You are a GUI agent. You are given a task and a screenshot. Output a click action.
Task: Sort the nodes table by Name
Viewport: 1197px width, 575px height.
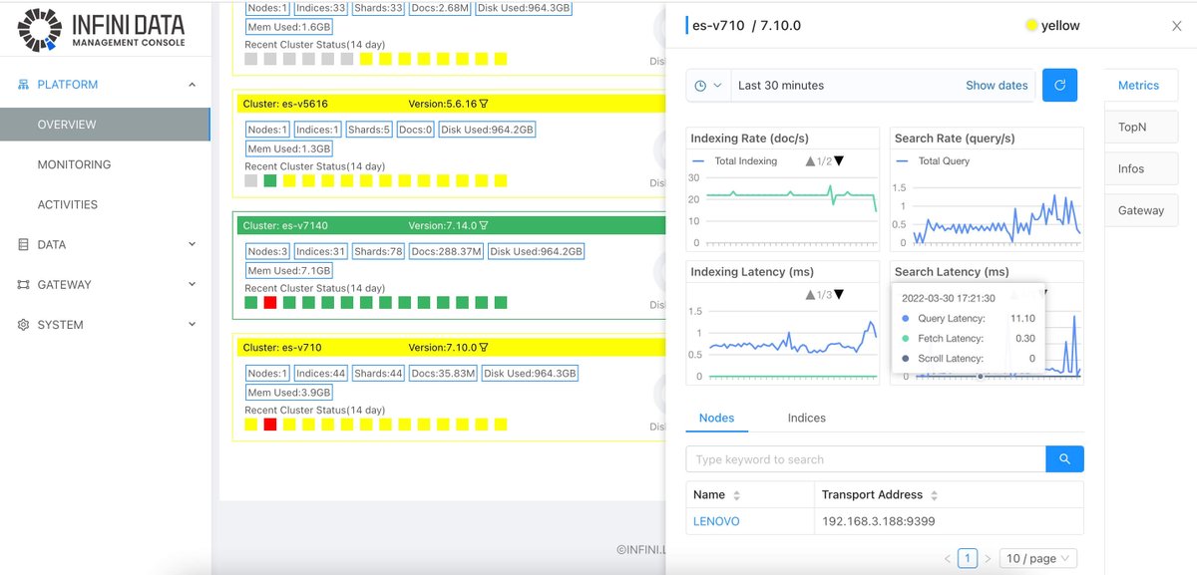click(x=737, y=495)
